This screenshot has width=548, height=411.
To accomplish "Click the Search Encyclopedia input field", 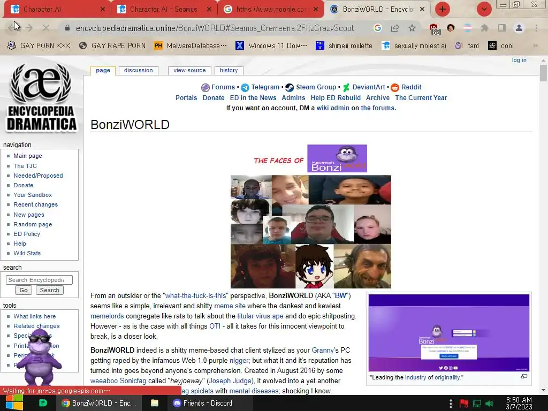I will [x=39, y=280].
